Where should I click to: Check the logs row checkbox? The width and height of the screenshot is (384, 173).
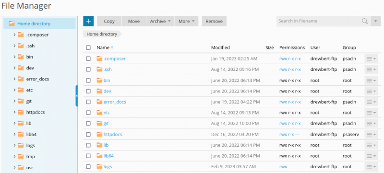[x=88, y=167]
